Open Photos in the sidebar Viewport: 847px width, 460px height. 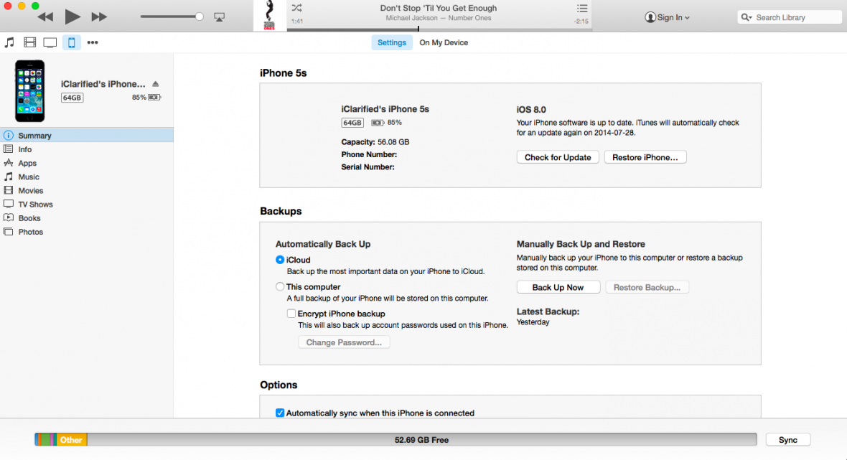pyautogui.click(x=86, y=232)
